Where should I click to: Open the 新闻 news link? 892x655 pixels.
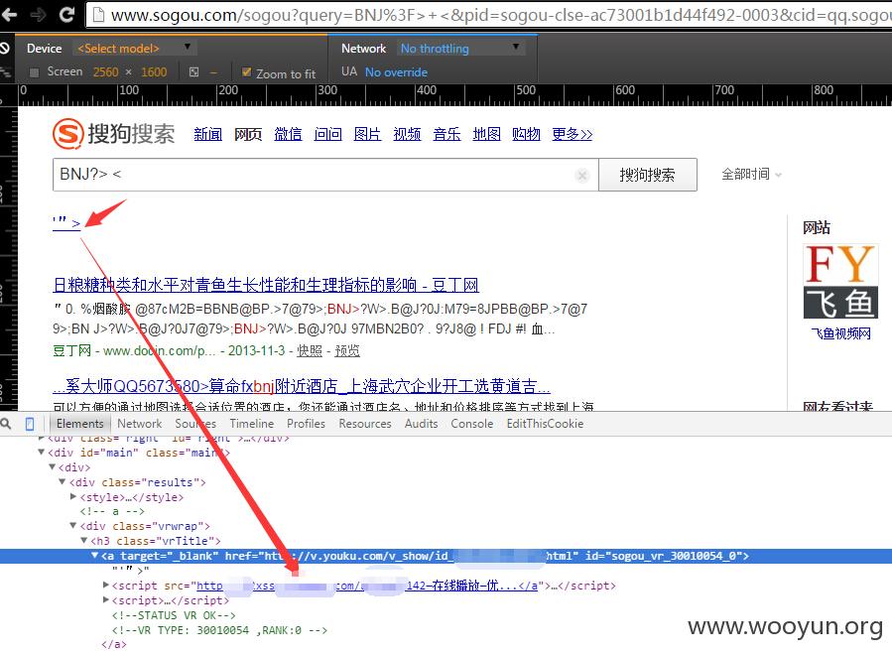207,134
